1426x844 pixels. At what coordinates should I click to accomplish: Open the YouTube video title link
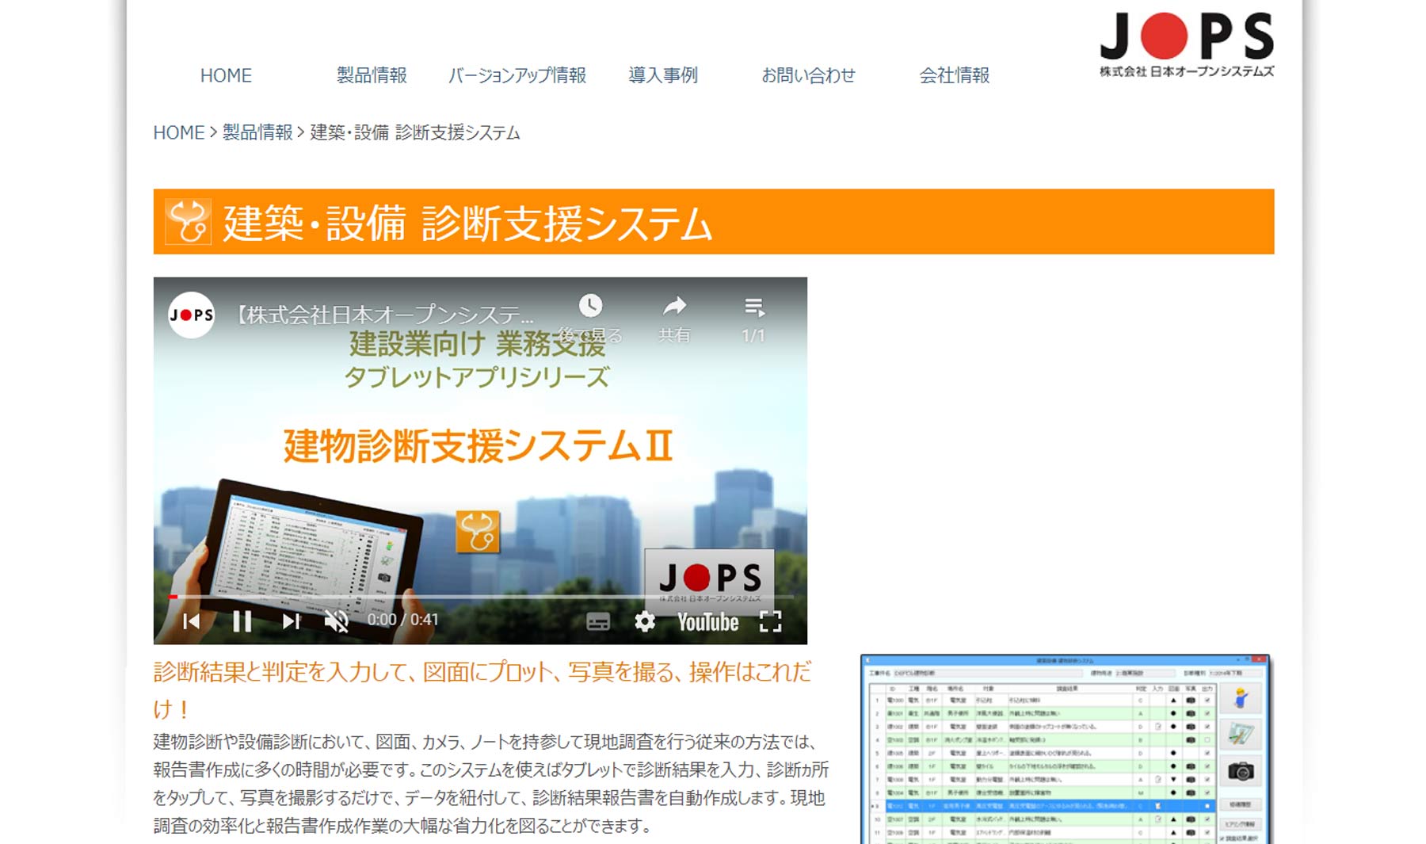(x=386, y=315)
